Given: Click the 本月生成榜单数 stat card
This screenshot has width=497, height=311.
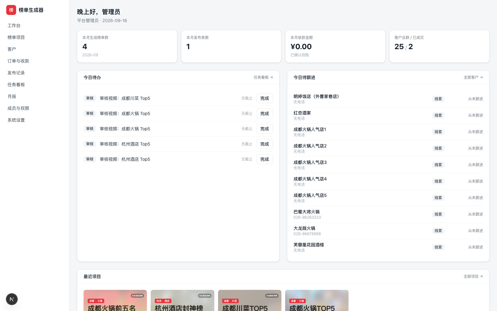Looking at the screenshot, I should 127,46.
